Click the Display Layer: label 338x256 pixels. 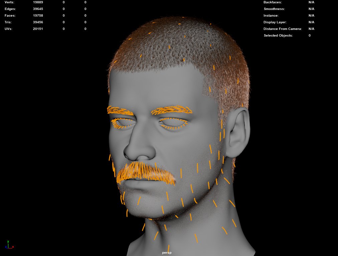[275, 22]
